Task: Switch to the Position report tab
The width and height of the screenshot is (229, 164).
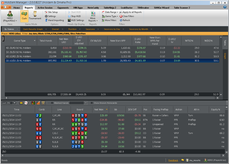Action: (x=72, y=29)
